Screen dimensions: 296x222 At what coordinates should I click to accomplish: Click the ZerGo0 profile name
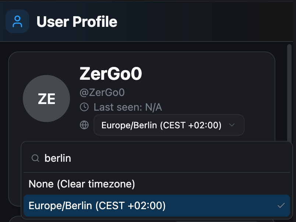(111, 74)
